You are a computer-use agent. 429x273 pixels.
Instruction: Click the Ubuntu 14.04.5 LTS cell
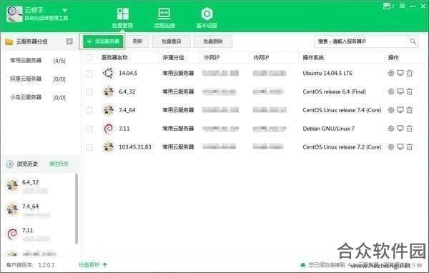pos(327,74)
